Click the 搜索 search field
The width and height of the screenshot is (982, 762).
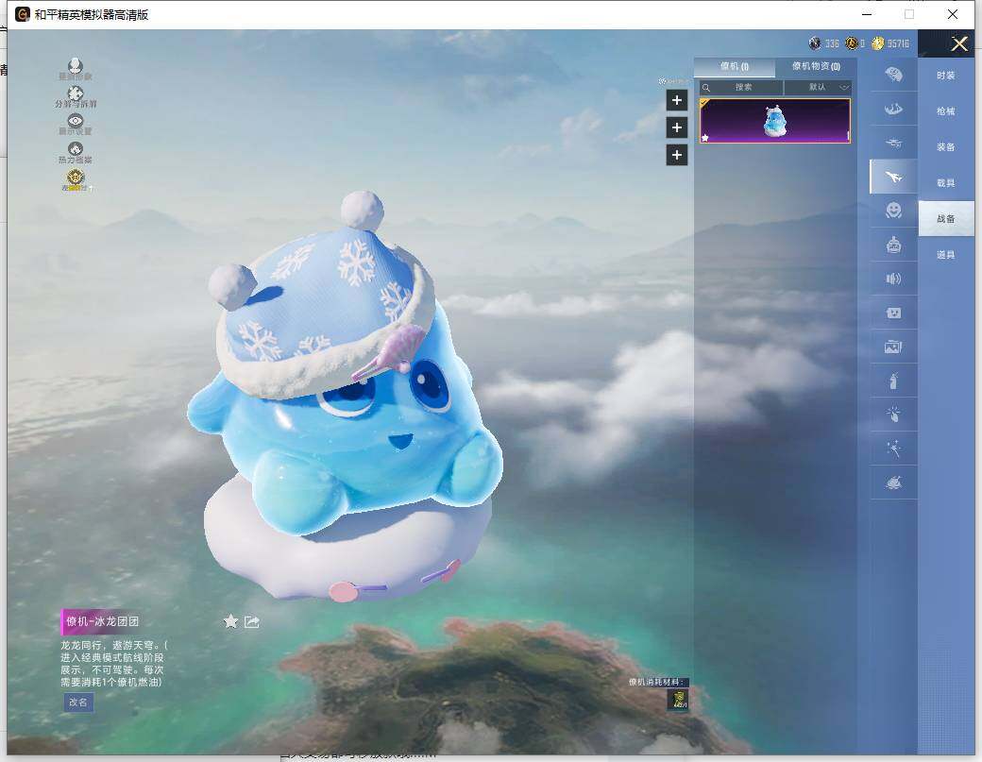[742, 87]
